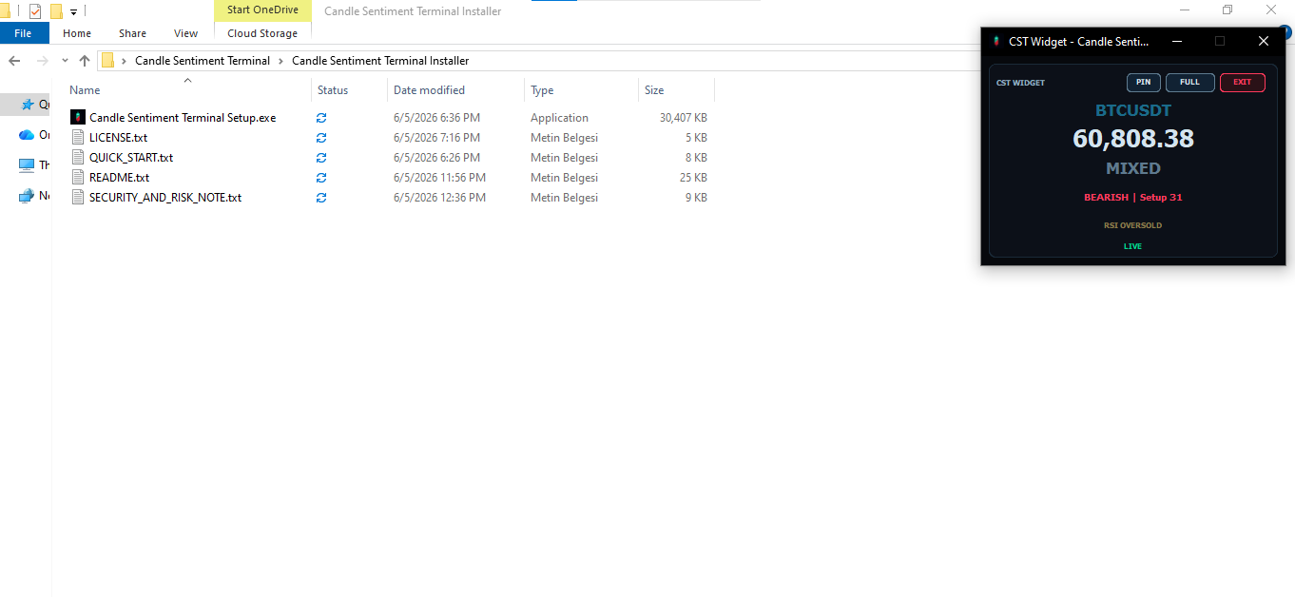Go forward with the Explorer forward arrow
Viewport: 1295px width, 597px height.
[x=42, y=61]
